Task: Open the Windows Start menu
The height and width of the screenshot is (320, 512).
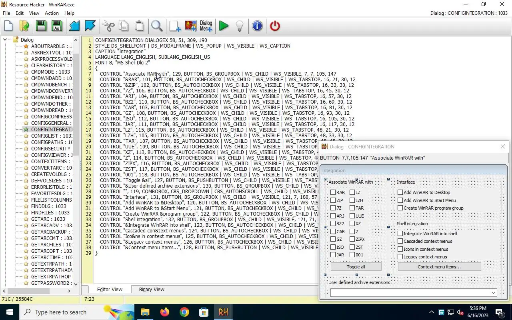Action: pos(10,312)
